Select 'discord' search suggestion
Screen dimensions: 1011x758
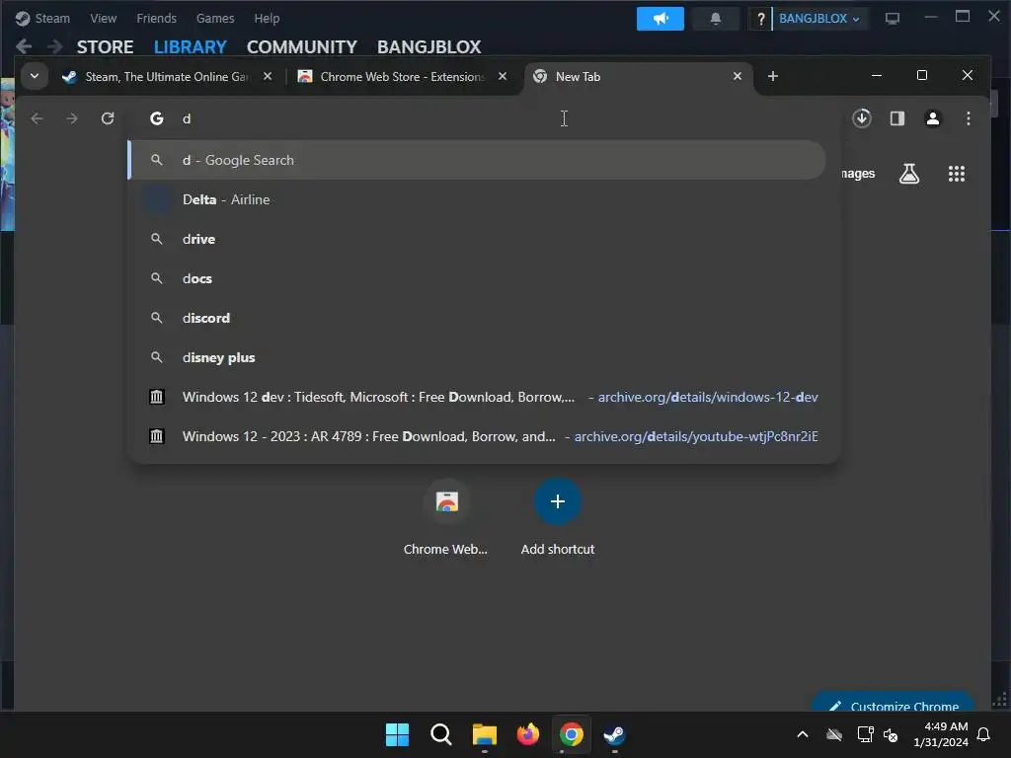[477, 318]
